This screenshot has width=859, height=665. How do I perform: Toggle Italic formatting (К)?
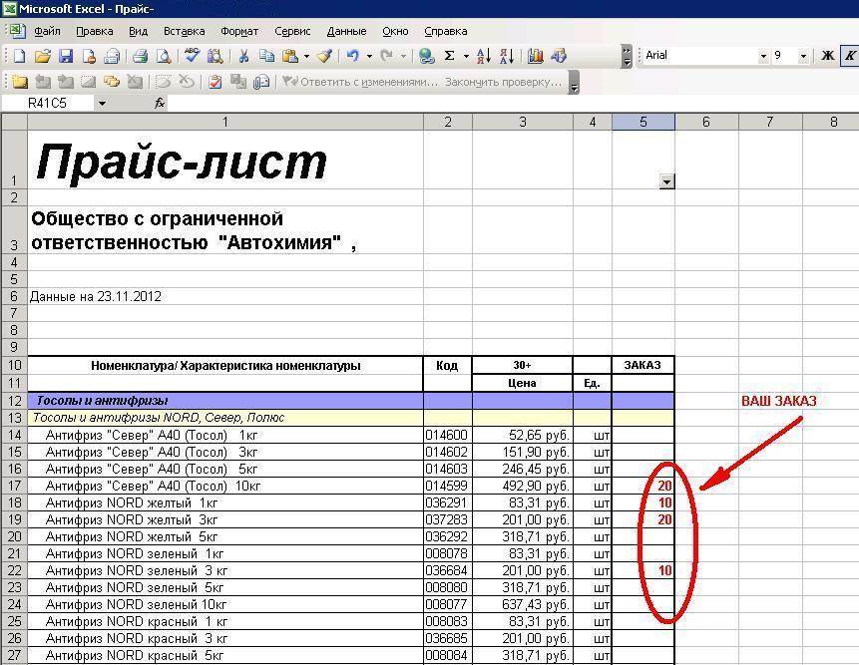[850, 55]
